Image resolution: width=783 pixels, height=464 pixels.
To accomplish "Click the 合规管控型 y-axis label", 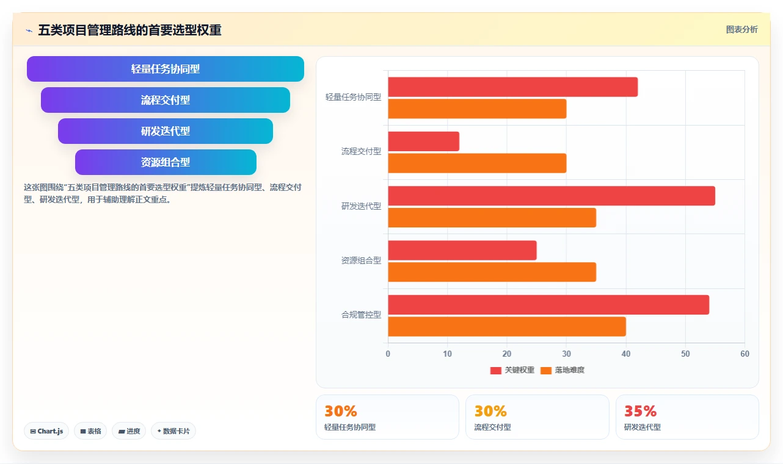I will (x=361, y=315).
